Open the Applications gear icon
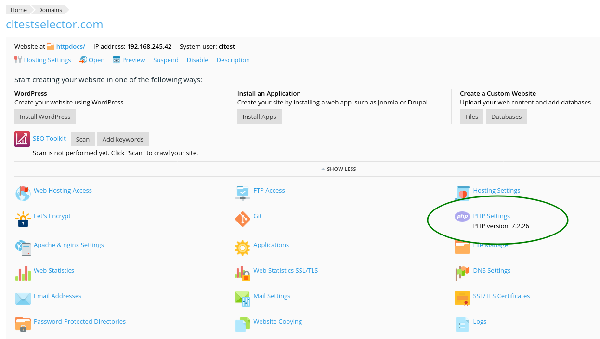 pyautogui.click(x=242, y=248)
